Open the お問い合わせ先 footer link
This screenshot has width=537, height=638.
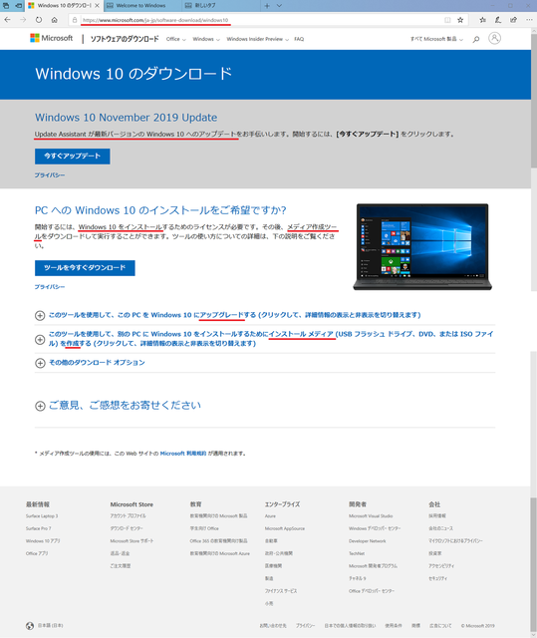(273, 626)
